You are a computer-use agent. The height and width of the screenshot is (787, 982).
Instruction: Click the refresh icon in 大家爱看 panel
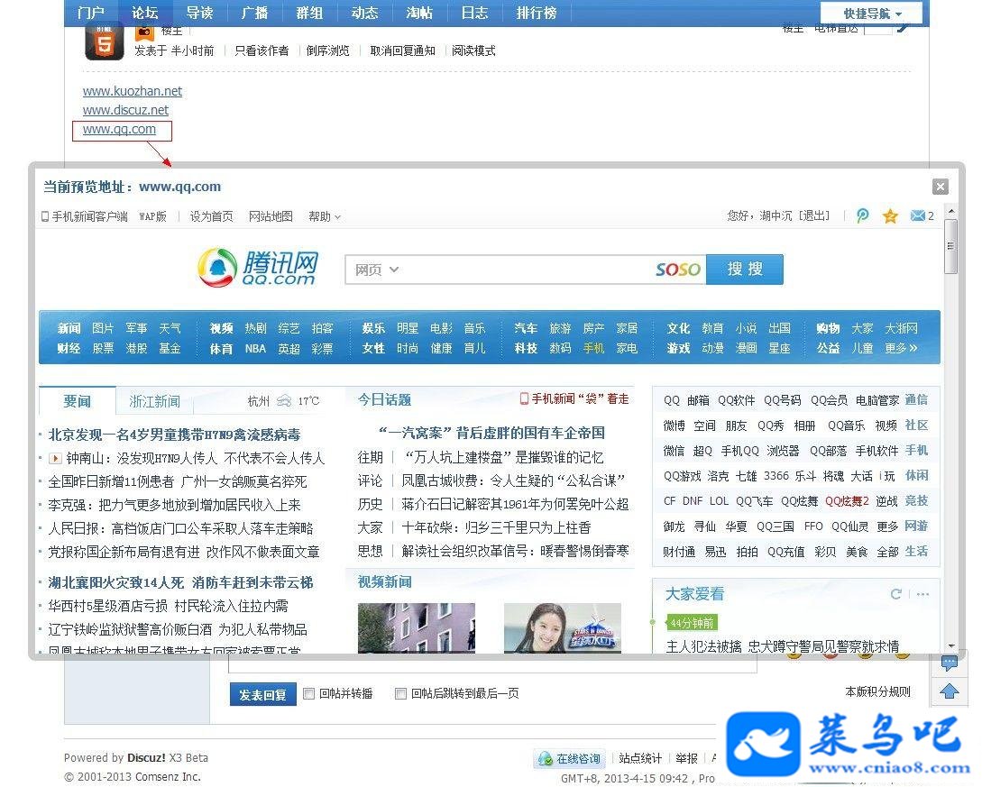[896, 594]
